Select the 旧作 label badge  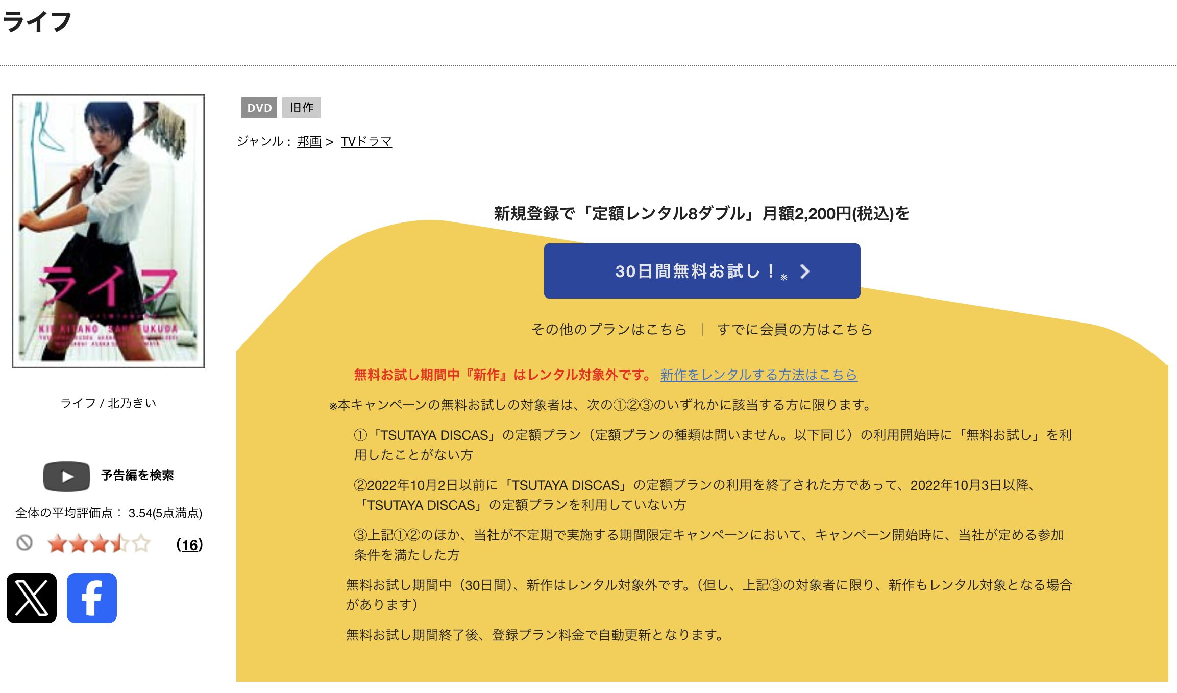click(302, 108)
